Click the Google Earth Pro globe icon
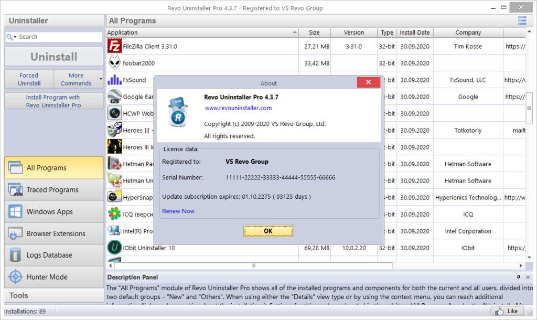537x320 pixels. pos(114,97)
